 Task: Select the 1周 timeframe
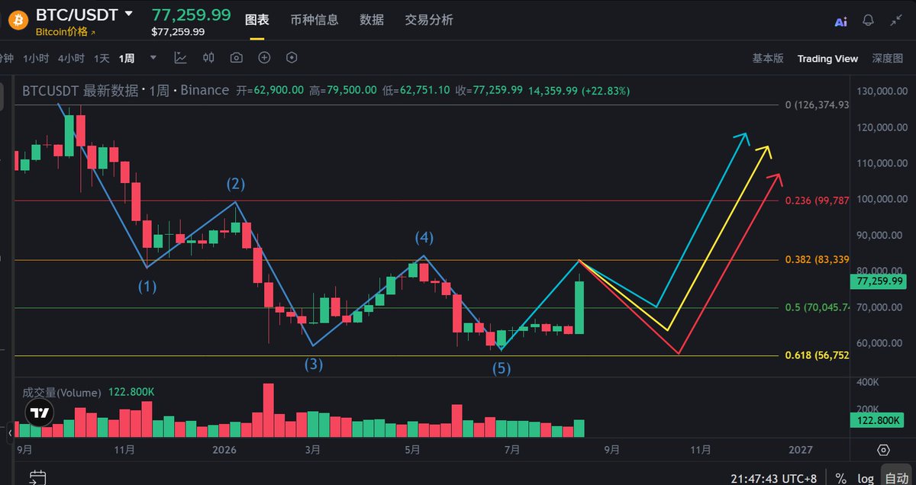[127, 58]
